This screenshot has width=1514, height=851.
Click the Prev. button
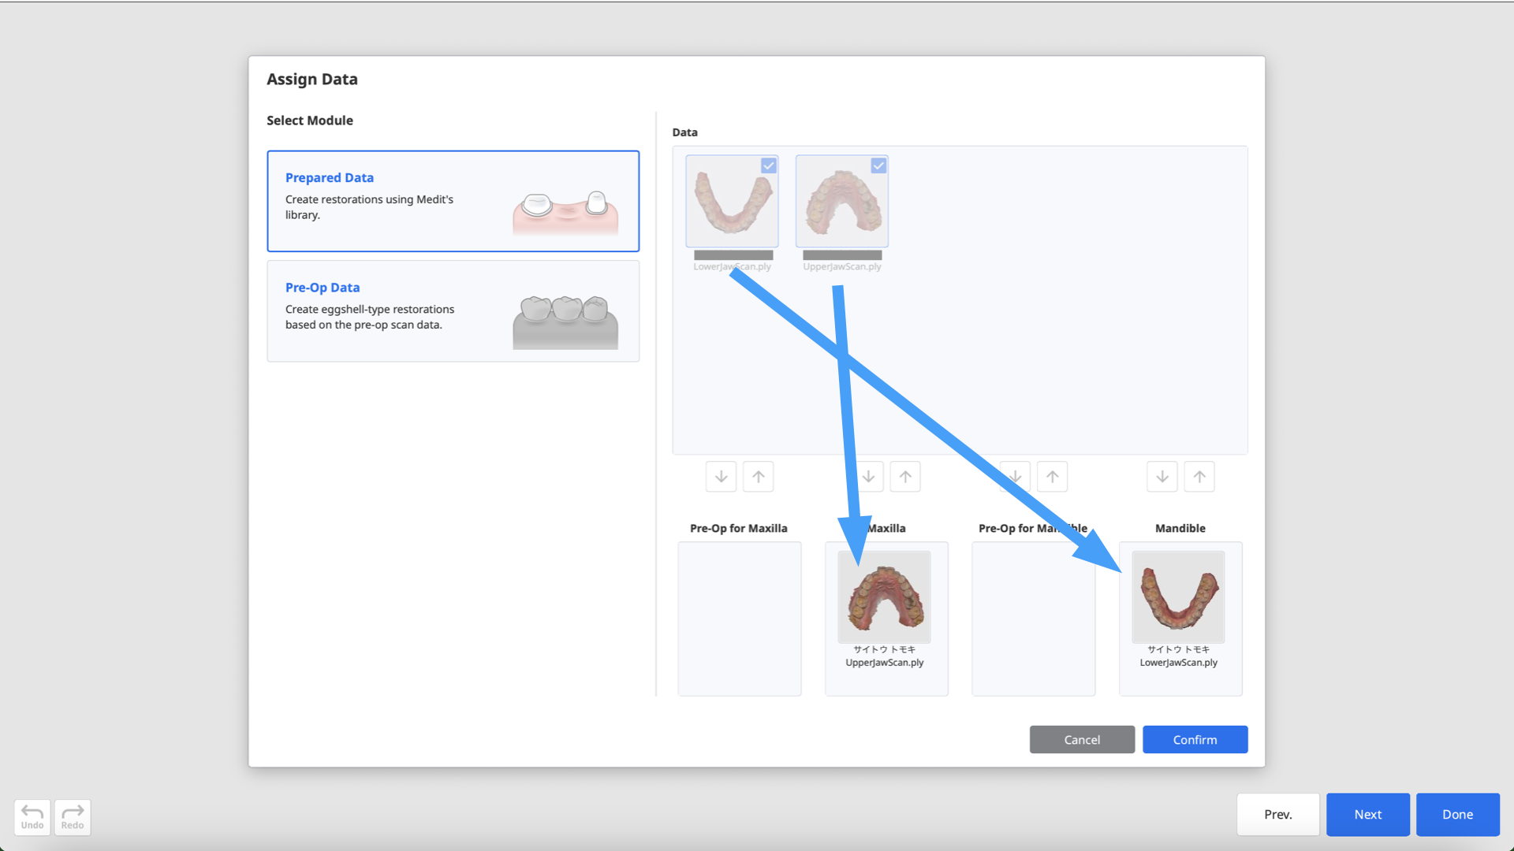click(1277, 814)
